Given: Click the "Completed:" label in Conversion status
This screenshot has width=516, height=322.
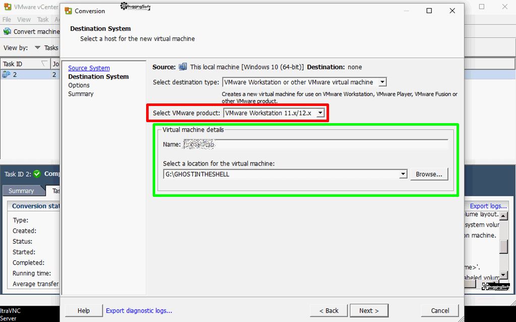Looking at the screenshot, I should [x=29, y=262].
